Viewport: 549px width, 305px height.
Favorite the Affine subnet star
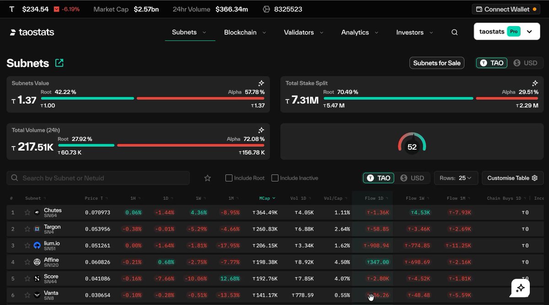pos(27,262)
